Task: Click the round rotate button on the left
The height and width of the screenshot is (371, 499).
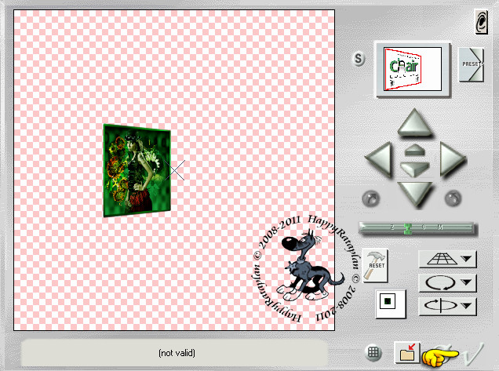Action: (x=371, y=198)
